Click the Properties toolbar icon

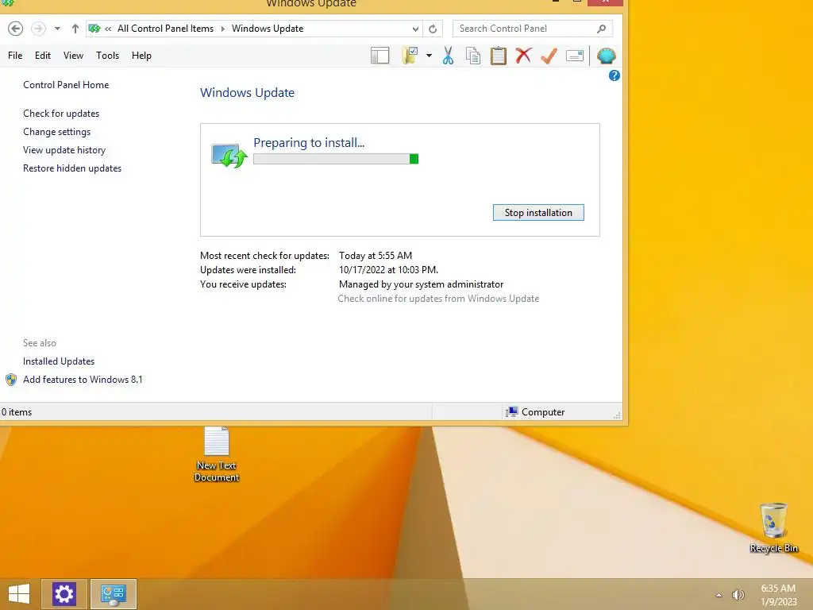575,56
